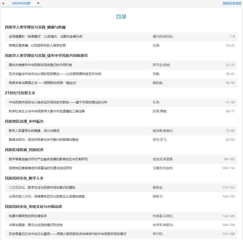Open article 脱域与回归 on rural revitalization
243x240 pixels.
pos(43,140)
